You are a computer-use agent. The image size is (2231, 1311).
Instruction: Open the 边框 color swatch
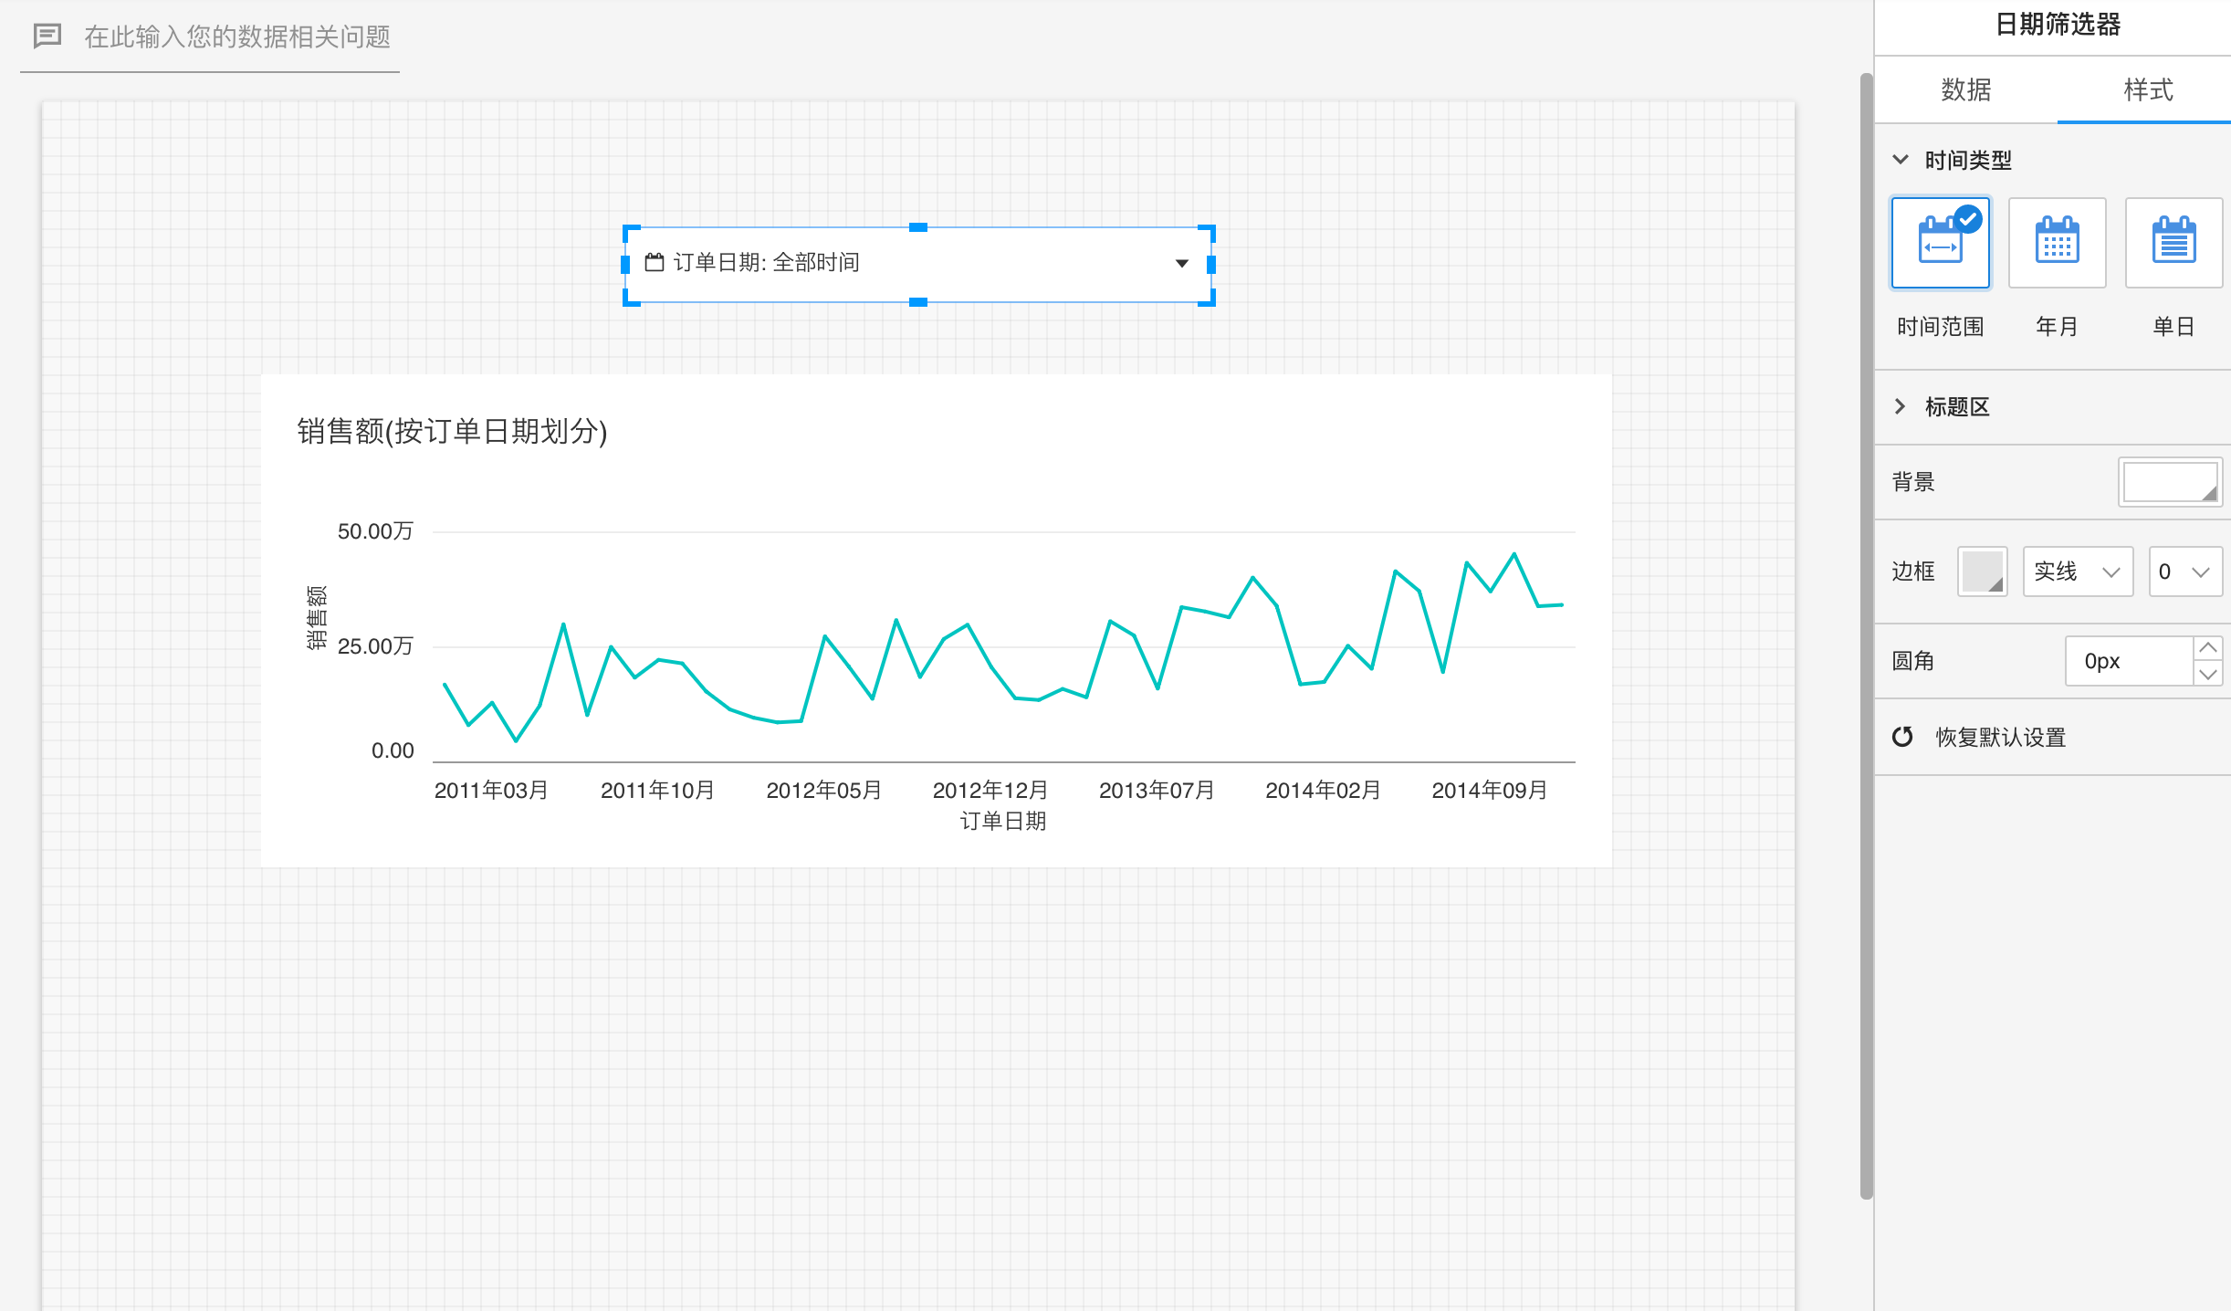pos(1982,572)
